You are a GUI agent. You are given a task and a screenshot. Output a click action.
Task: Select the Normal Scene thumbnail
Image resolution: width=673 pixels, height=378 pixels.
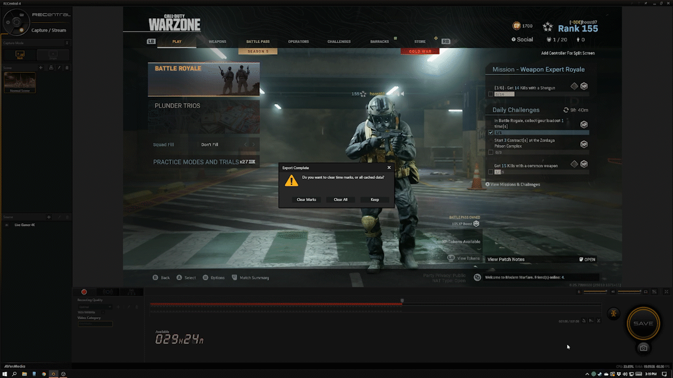pyautogui.click(x=20, y=83)
